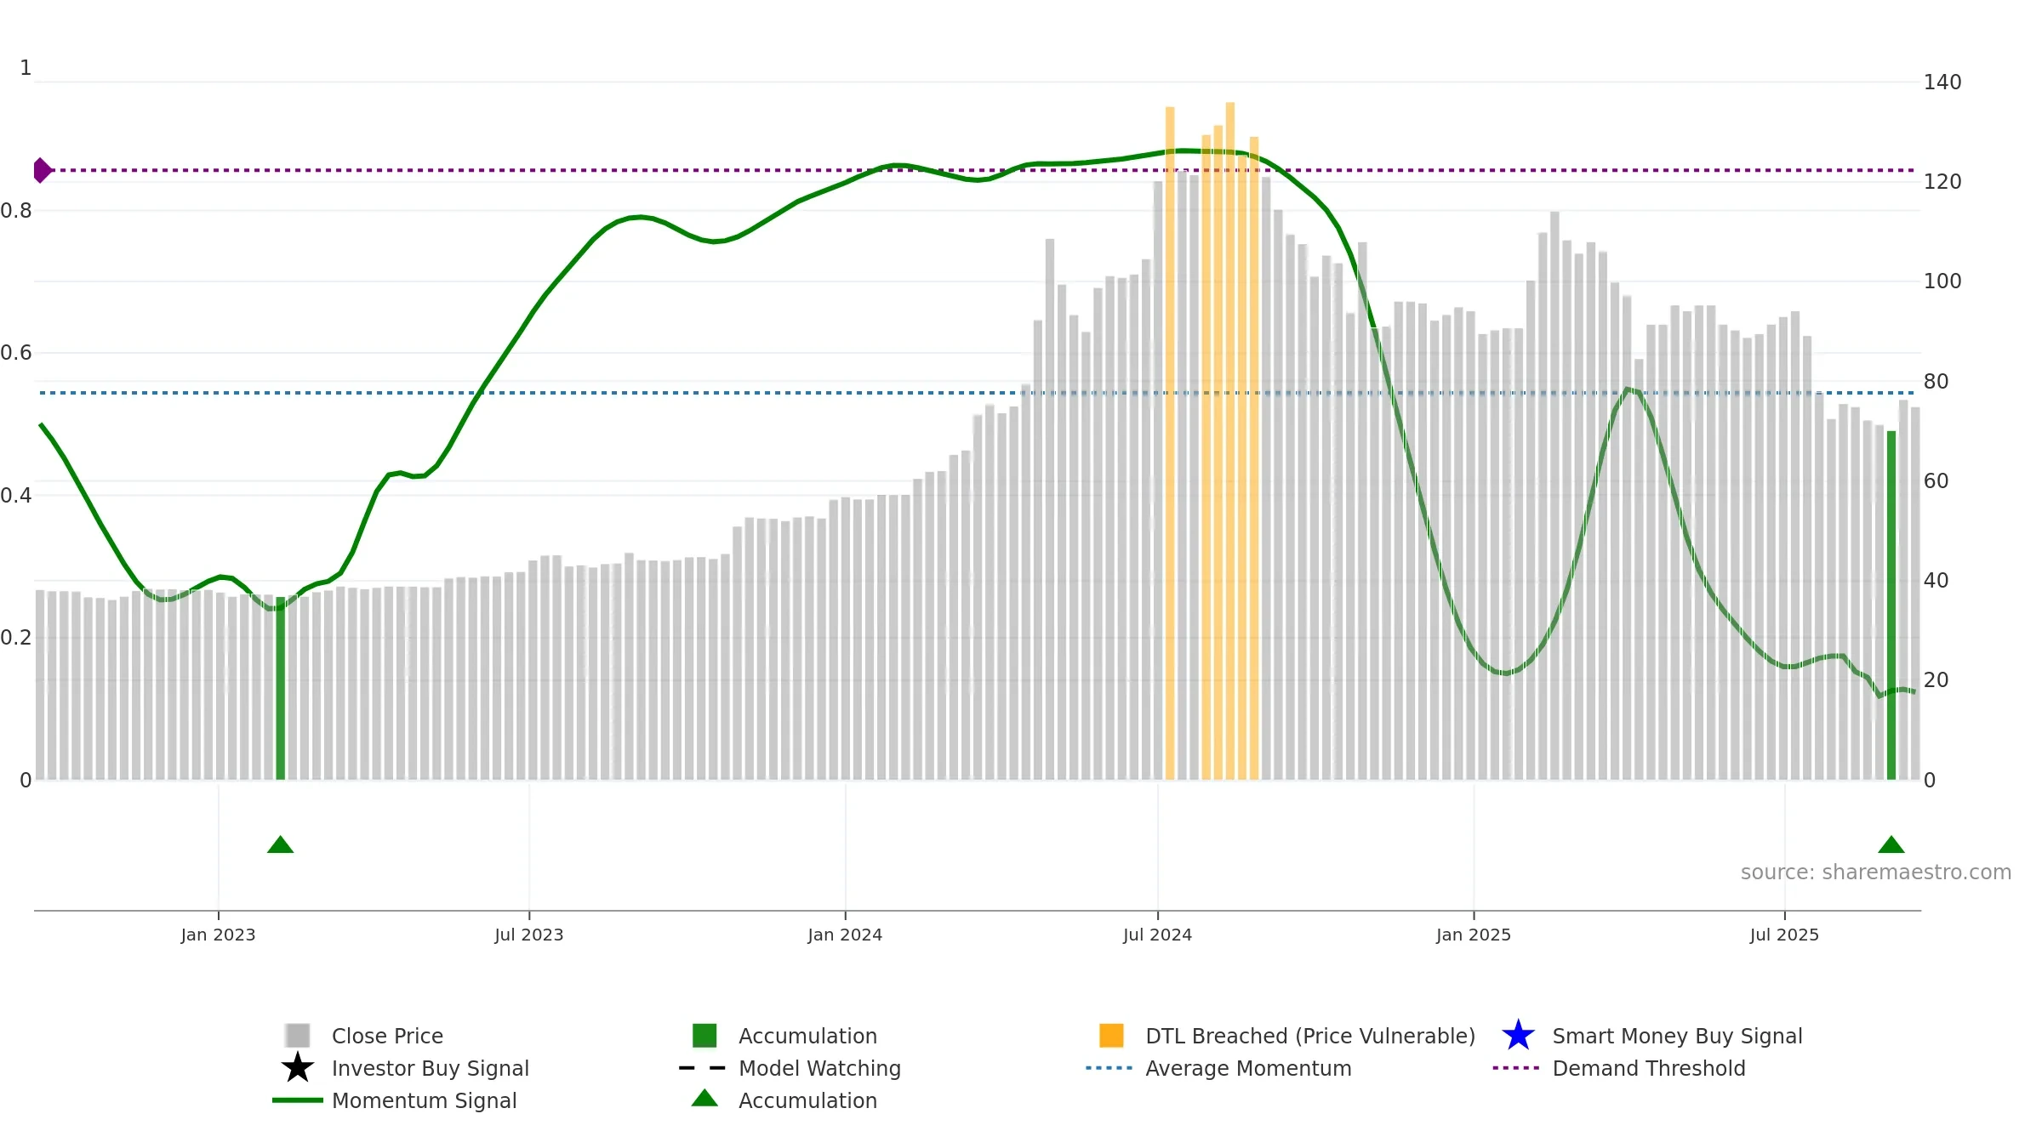Click the sharemaestro.com source text
Viewport: 2042px width, 1148px height.
1875,872
